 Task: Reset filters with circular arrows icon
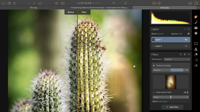coord(185,54)
